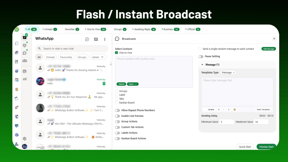The image size is (288, 162).
Task: Click the green WhatsApp logo icon
Action: pyautogui.click(x=17, y=29)
